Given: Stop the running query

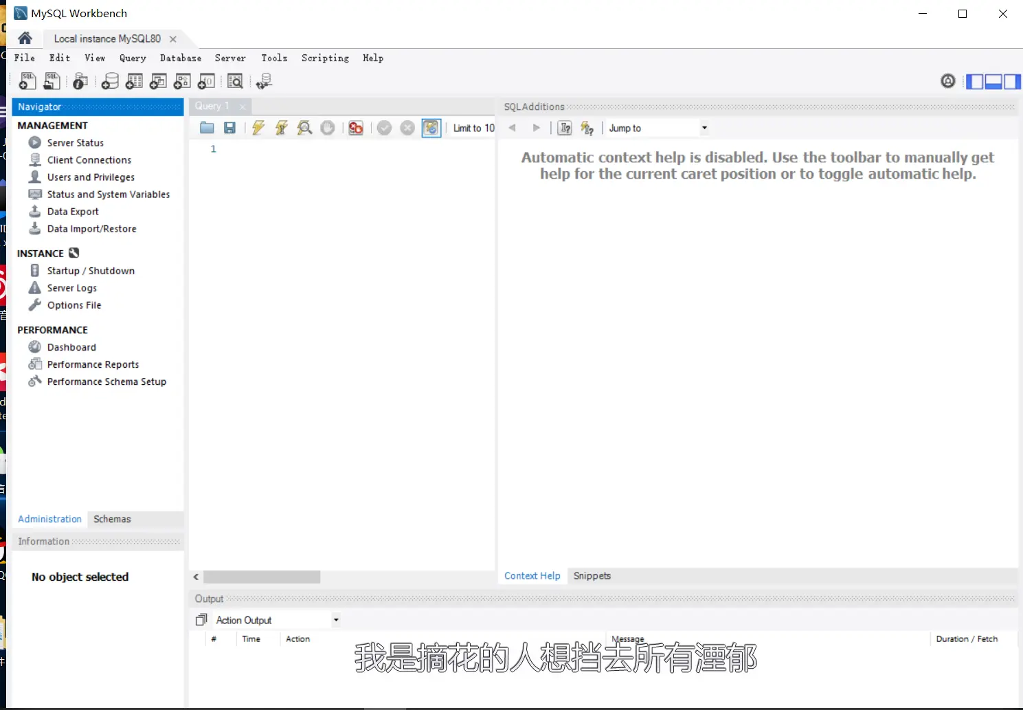Looking at the screenshot, I should 328,128.
